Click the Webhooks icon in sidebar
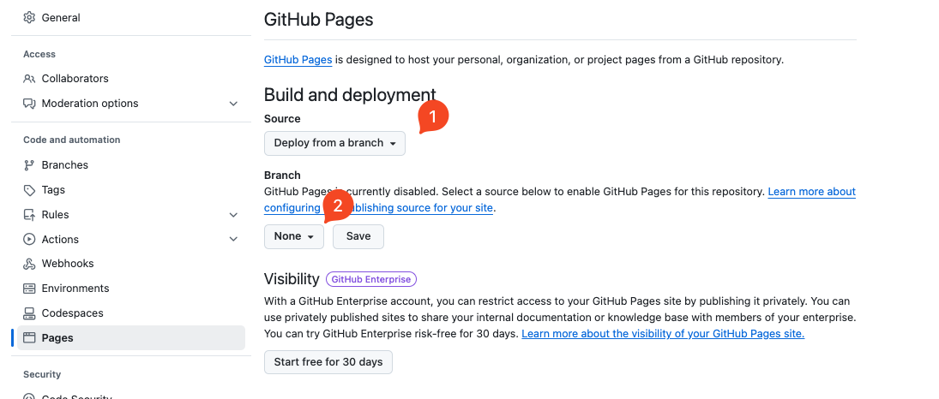The image size is (939, 399). click(29, 264)
